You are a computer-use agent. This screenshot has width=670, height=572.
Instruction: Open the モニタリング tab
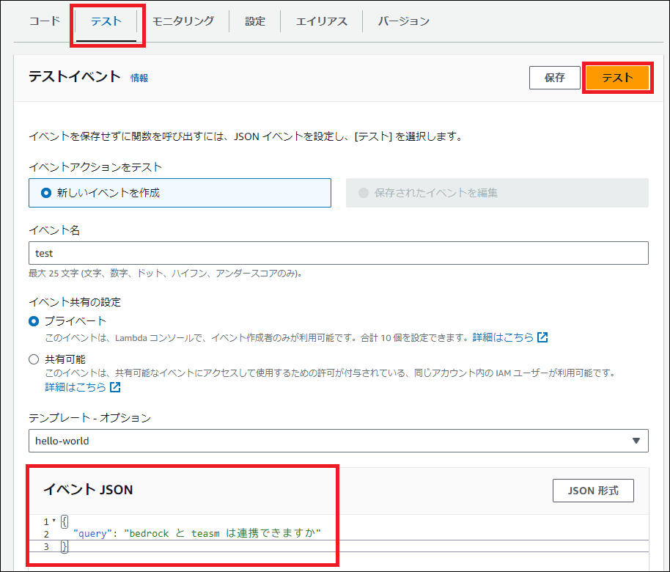coord(183,21)
